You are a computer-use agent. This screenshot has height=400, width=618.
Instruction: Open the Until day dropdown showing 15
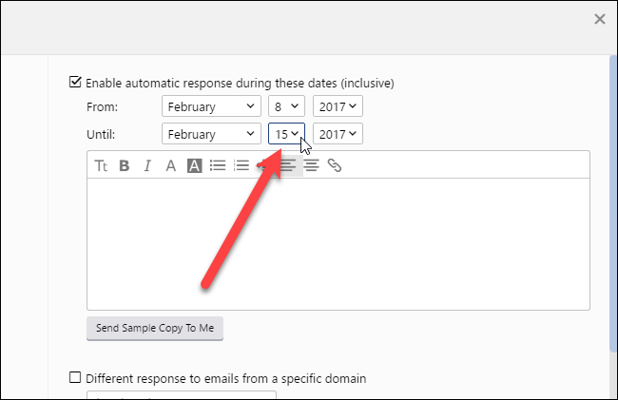click(286, 134)
